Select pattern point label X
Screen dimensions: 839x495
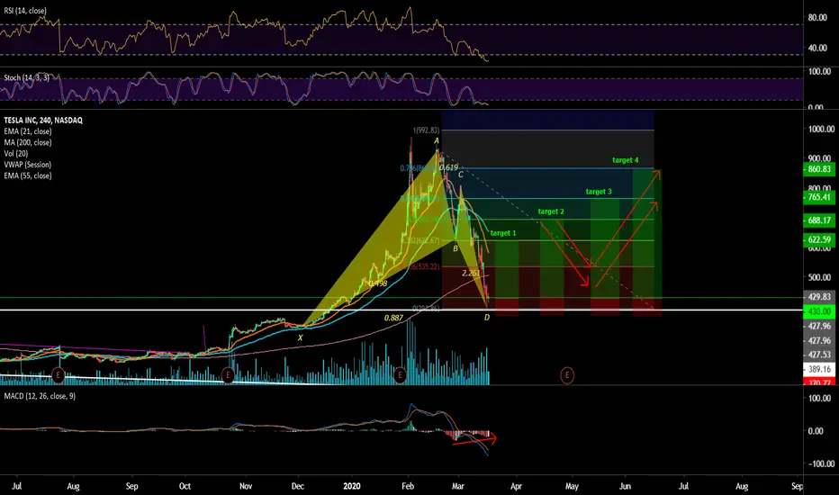[x=300, y=337]
